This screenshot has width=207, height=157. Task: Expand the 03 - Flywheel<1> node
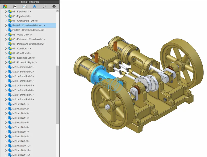click(6, 12)
